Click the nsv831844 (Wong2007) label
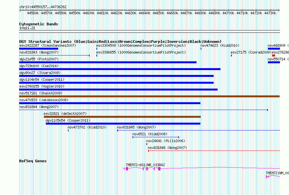 tap(39, 107)
